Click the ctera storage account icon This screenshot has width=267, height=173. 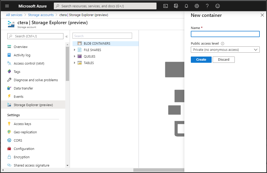tap(11, 24)
